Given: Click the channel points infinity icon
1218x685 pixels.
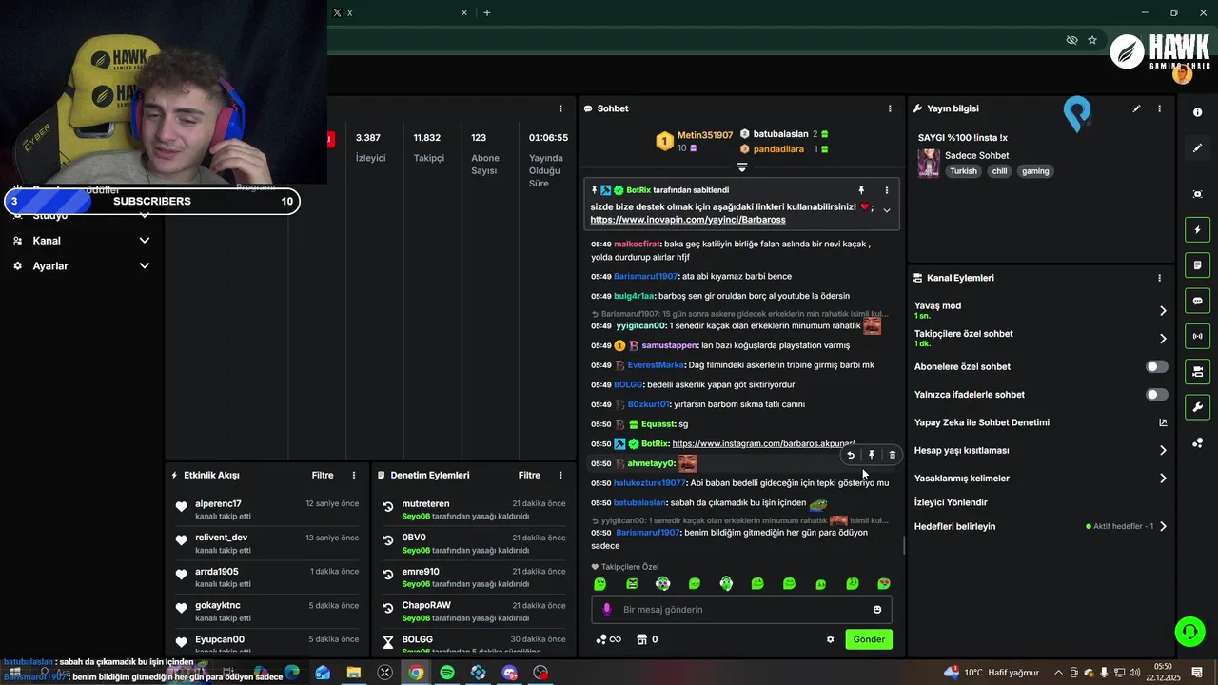Looking at the screenshot, I should pos(608,639).
